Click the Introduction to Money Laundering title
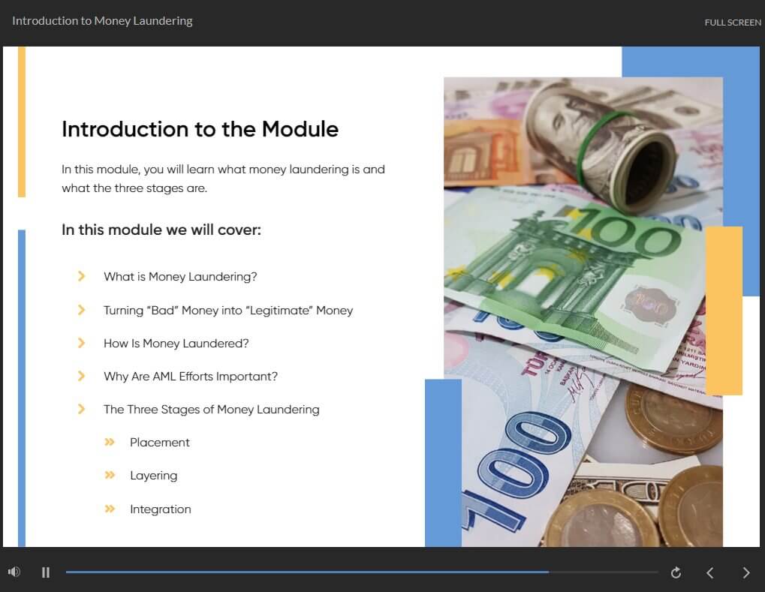Viewport: 765px width, 592px height. 102,21
